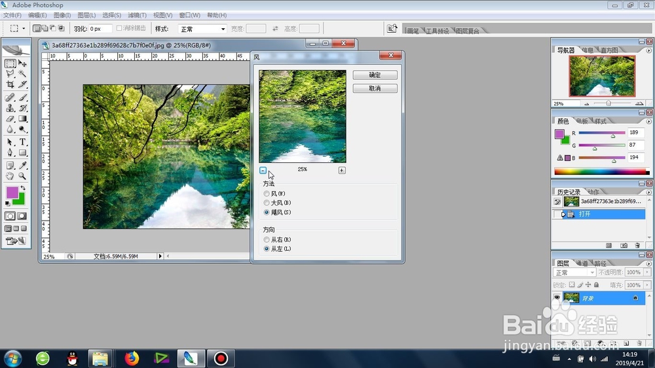Screen dimensions: 655x368
Task: Select 飓风 (Stagger) method radio button
Action: pos(267,213)
